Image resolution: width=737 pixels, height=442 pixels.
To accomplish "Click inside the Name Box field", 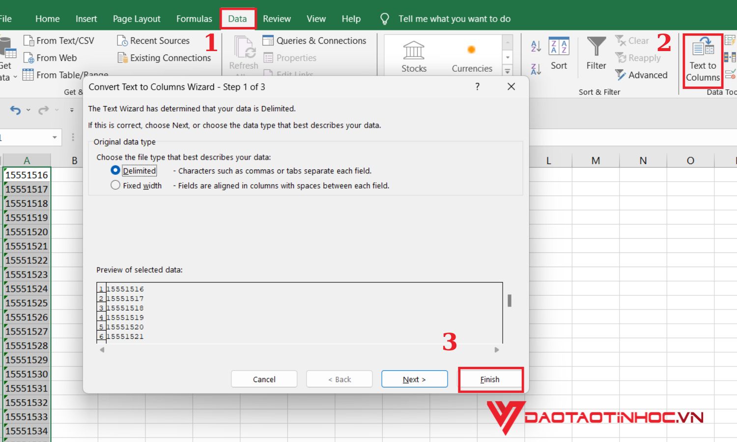I will [25, 138].
